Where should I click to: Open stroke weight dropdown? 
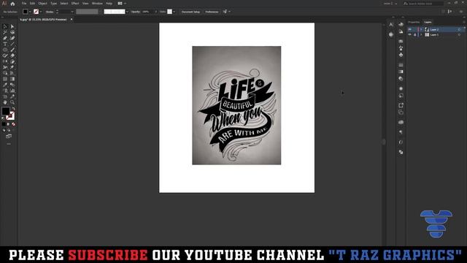(x=72, y=12)
